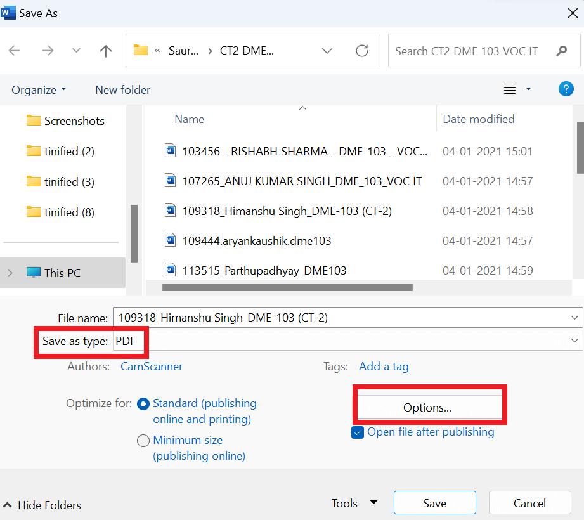Sort by the Name column
This screenshot has height=520, width=584.
pos(189,119)
